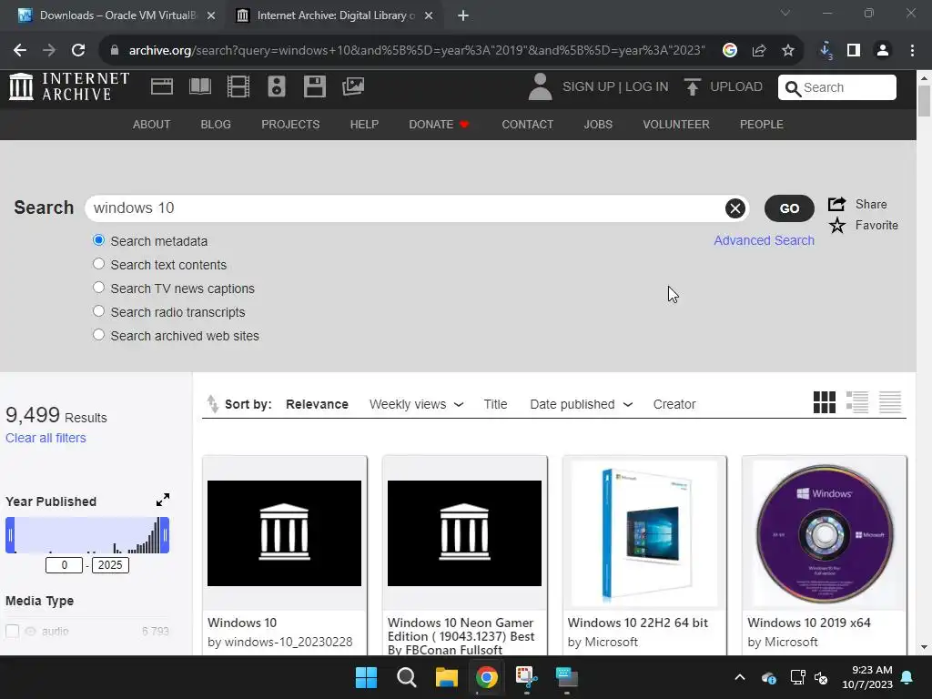The width and height of the screenshot is (932, 699).
Task: Open the Texts book icon
Action: click(x=199, y=86)
